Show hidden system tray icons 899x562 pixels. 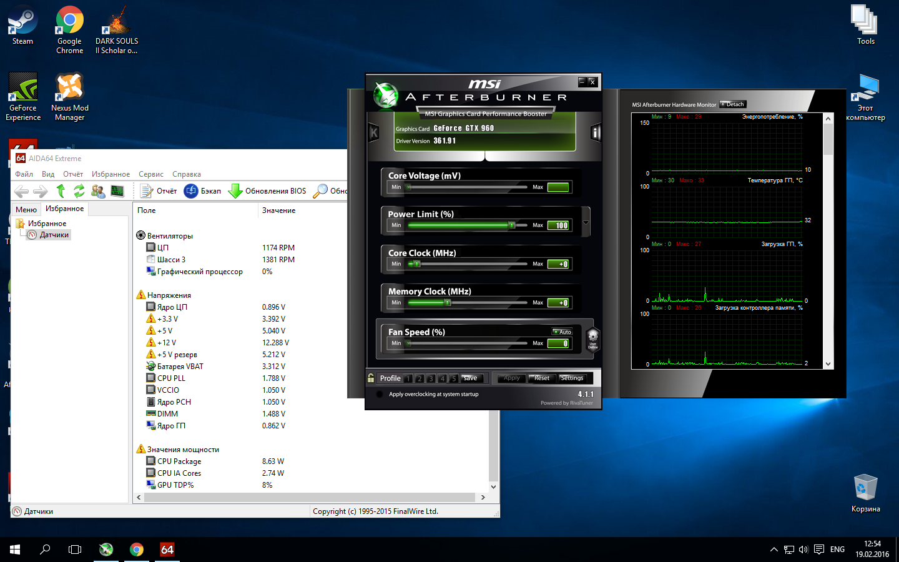(x=774, y=550)
